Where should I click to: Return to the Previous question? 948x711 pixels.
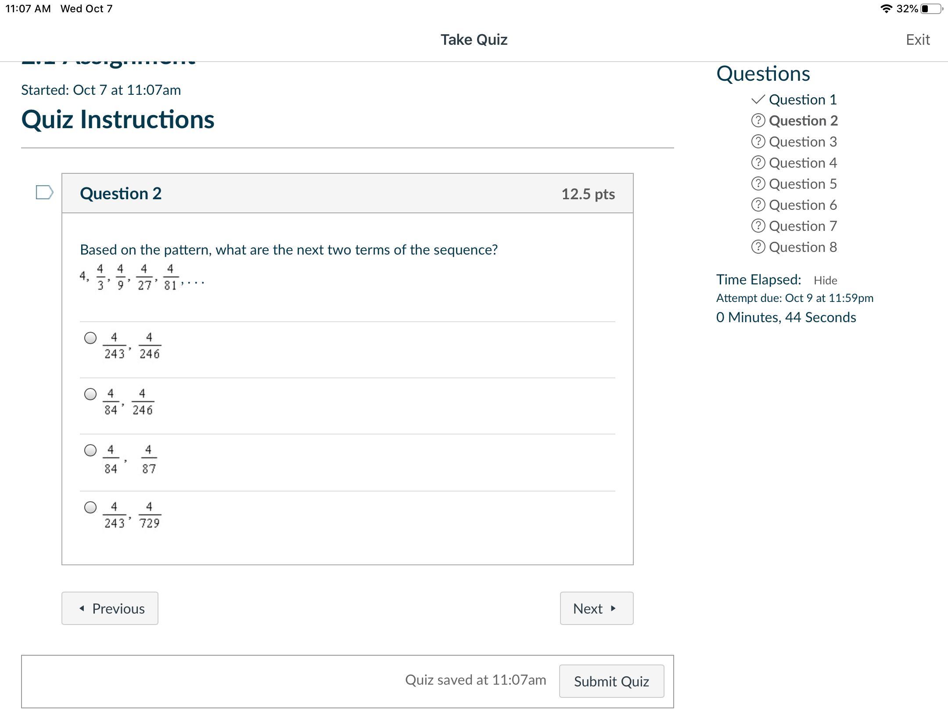(x=110, y=608)
